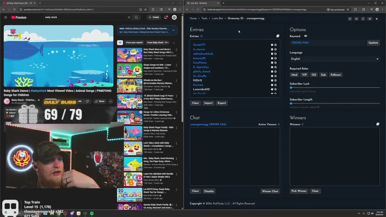Open more actions menu under Baby Shark video
Viewport: 386px width, 217px height.
point(111,101)
